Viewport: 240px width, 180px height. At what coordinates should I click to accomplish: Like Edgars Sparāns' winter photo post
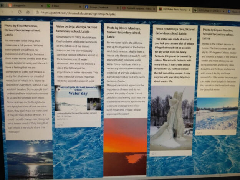[200, 133]
